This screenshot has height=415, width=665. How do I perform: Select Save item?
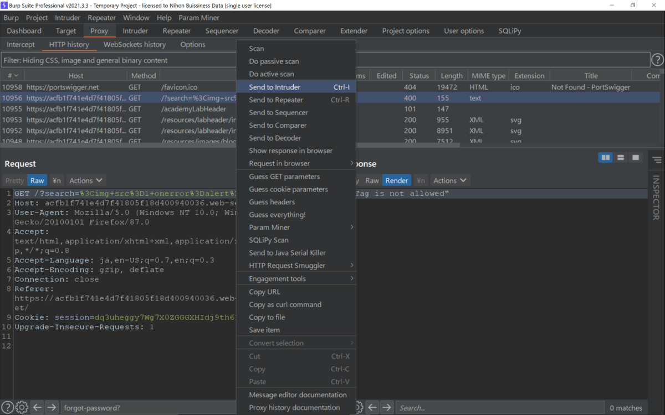(296, 330)
